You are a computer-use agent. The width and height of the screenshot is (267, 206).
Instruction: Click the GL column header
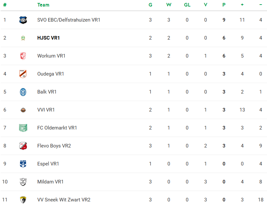coord(187,5)
